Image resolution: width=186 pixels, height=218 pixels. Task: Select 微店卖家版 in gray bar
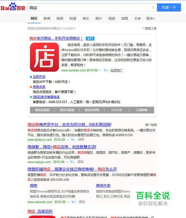(42, 110)
